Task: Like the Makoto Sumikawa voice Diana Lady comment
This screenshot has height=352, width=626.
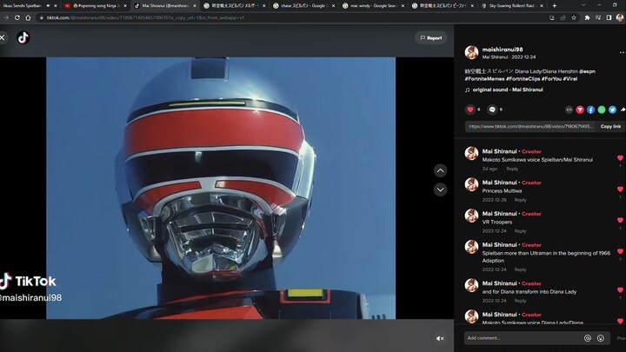Action: click(x=620, y=321)
